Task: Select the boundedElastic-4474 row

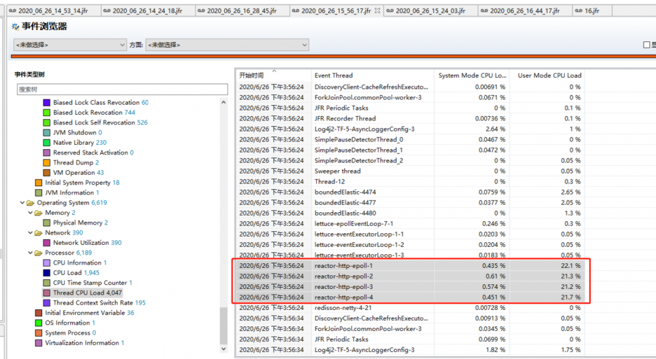Action: (x=410, y=192)
